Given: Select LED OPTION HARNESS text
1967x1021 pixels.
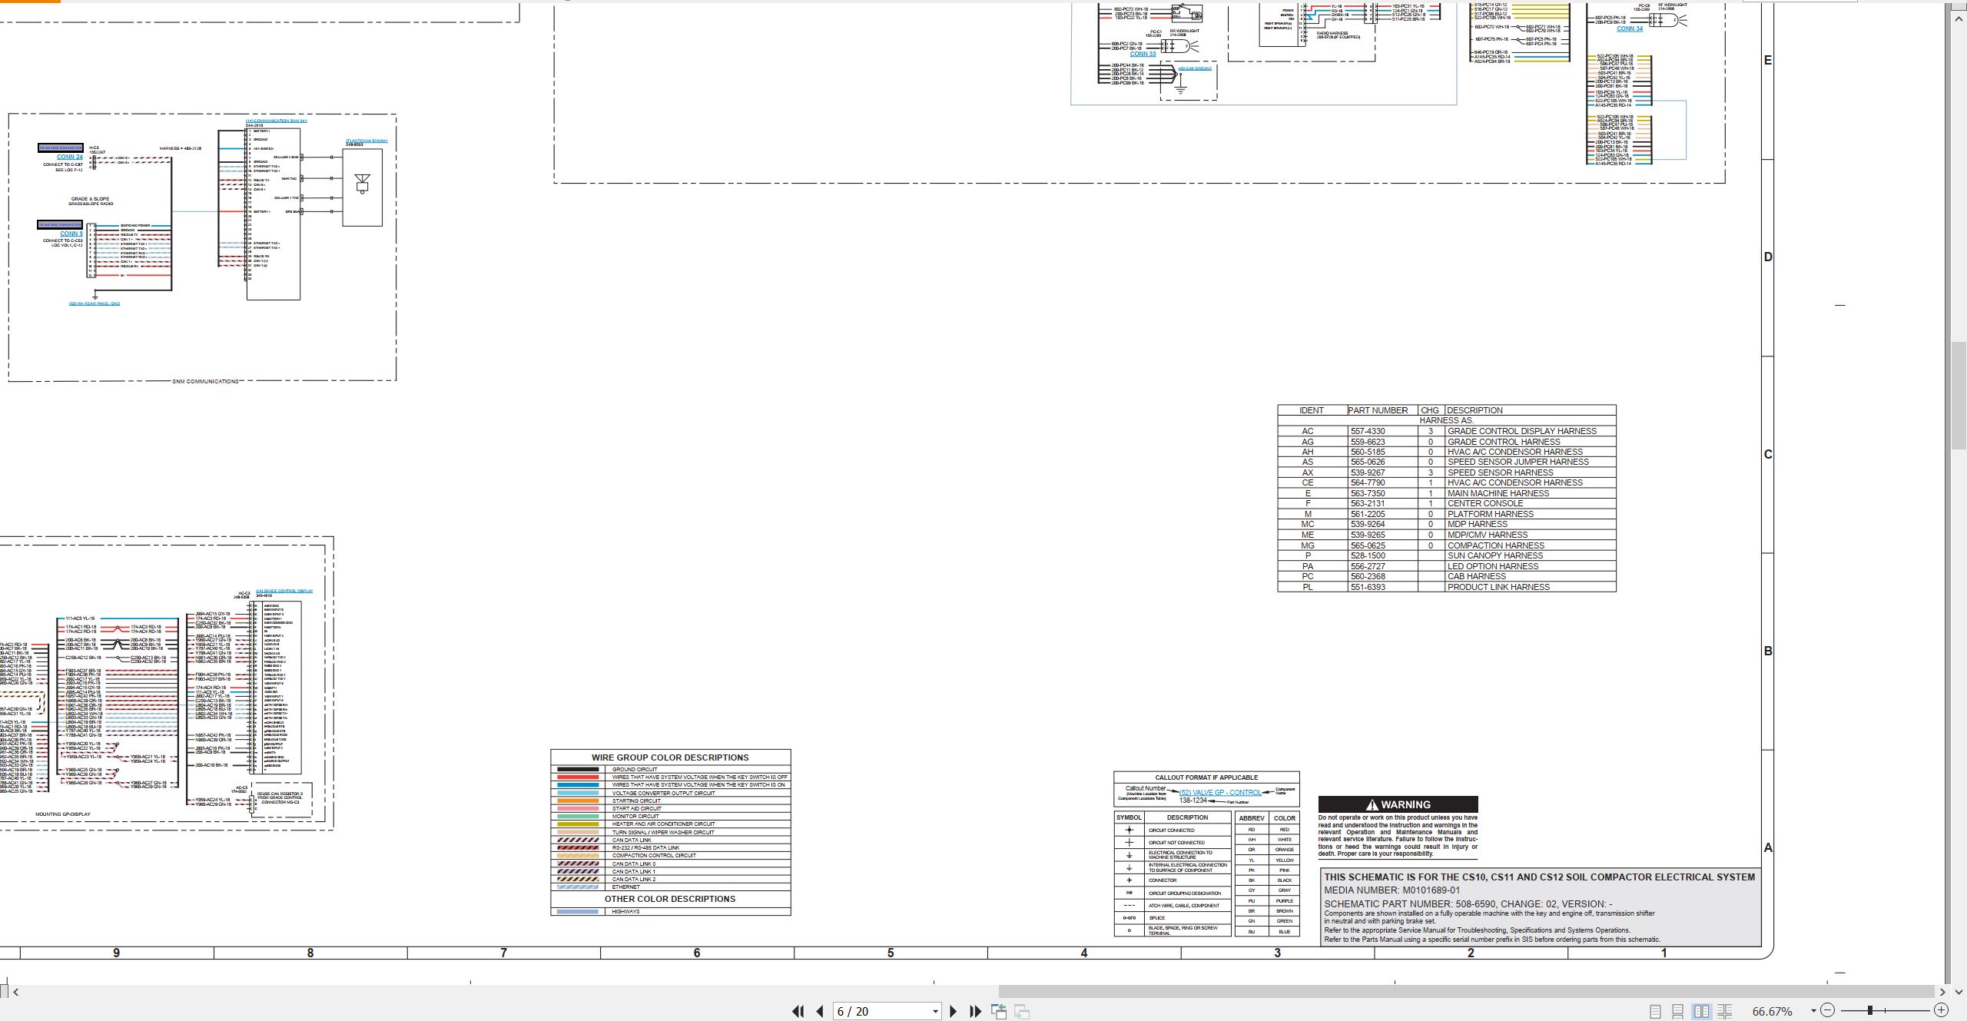Looking at the screenshot, I should coord(1493,566).
